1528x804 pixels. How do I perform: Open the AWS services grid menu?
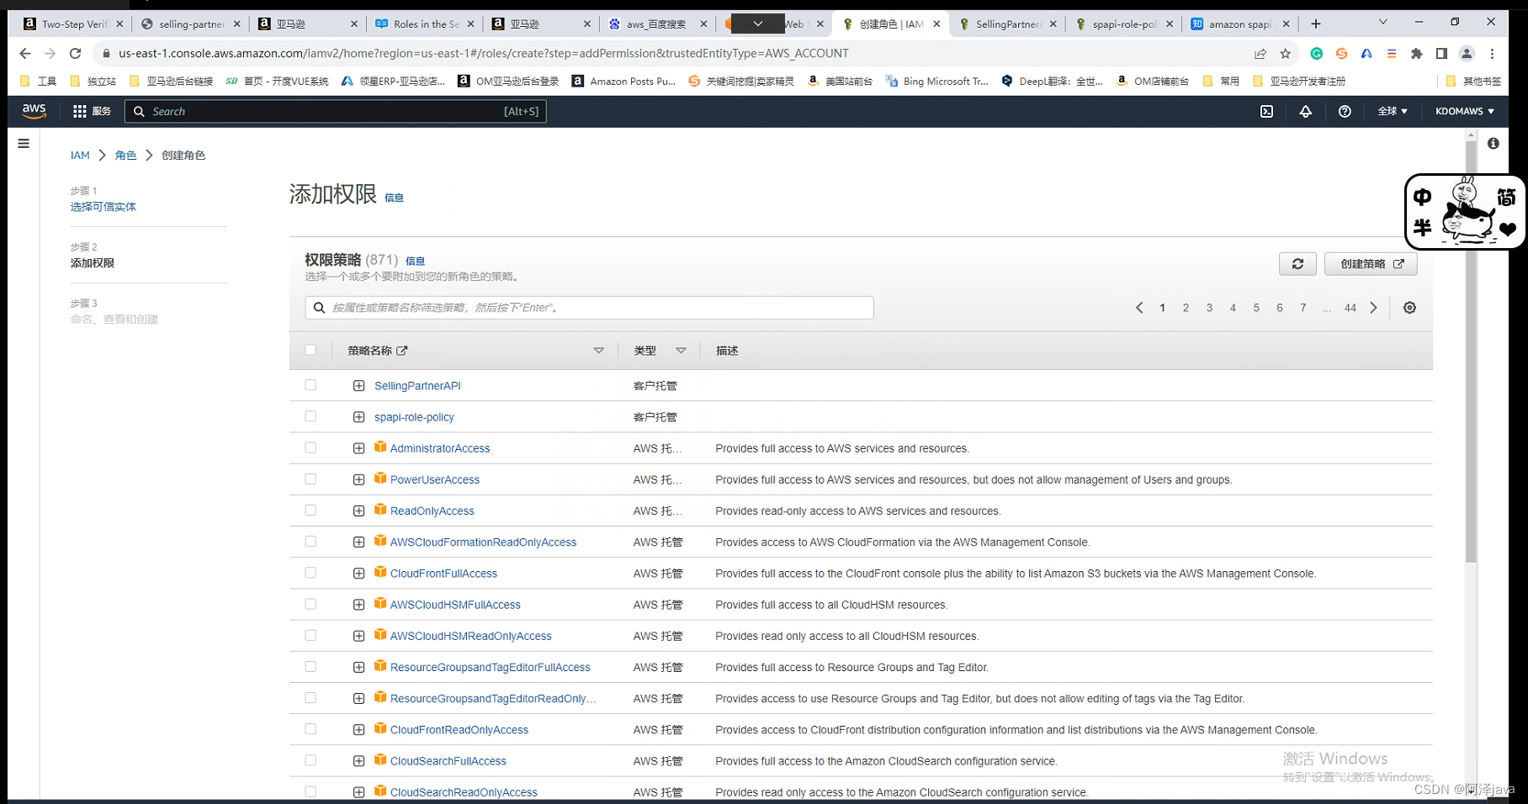[x=80, y=111]
